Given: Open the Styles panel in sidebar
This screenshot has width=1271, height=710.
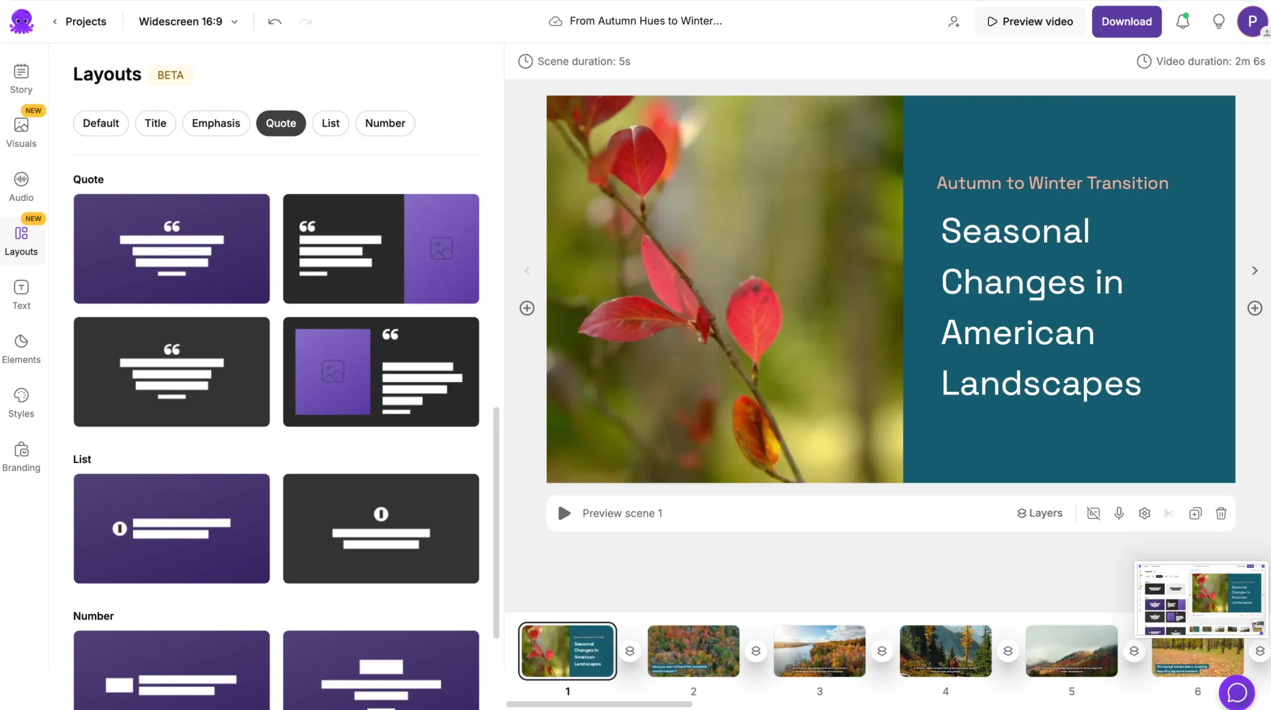Looking at the screenshot, I should pyautogui.click(x=21, y=403).
